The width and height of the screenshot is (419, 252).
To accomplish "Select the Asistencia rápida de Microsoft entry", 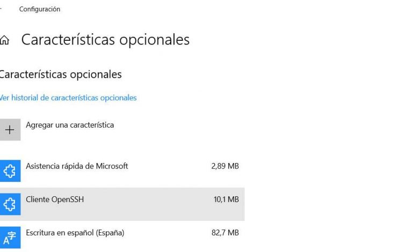I will (77, 166).
